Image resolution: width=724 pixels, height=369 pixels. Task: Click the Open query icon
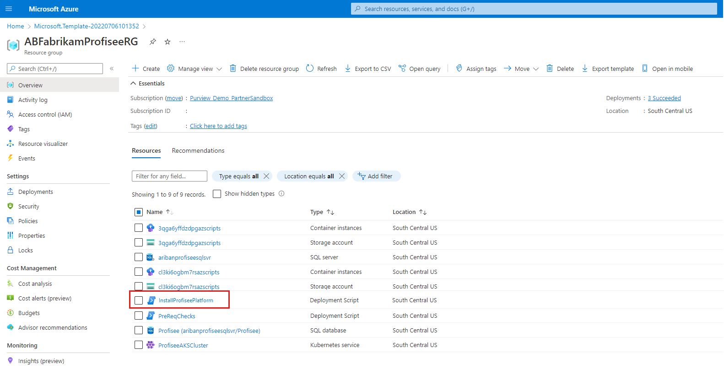point(402,68)
